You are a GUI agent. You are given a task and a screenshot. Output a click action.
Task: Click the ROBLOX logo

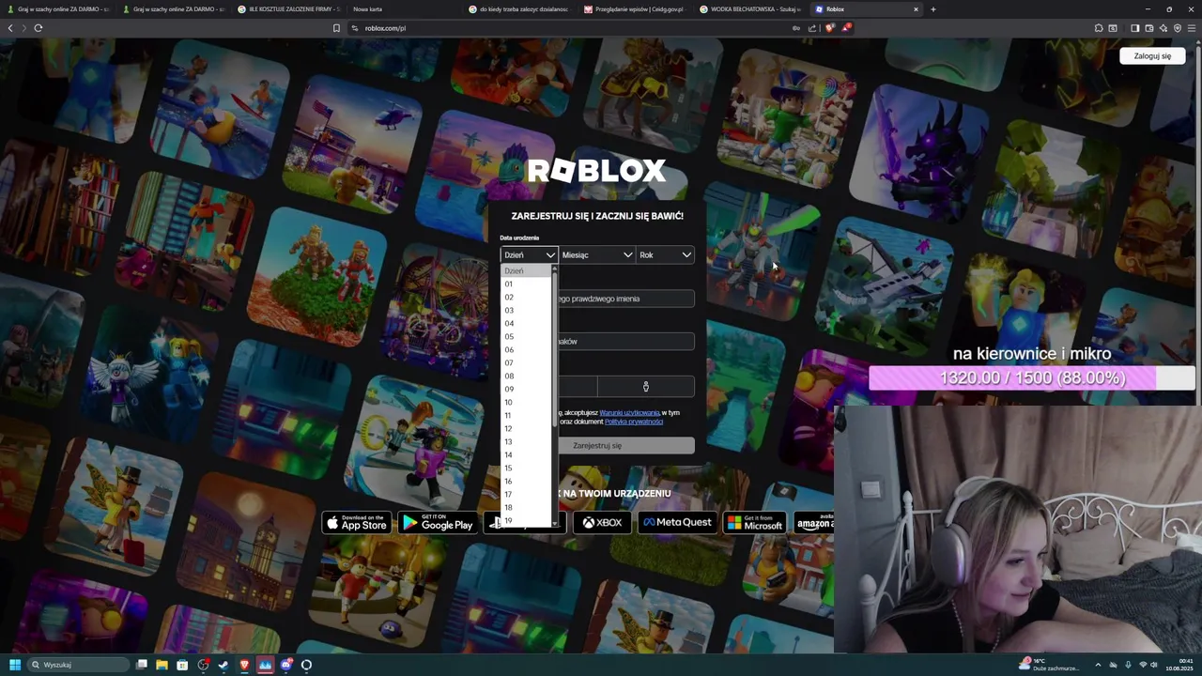(596, 171)
